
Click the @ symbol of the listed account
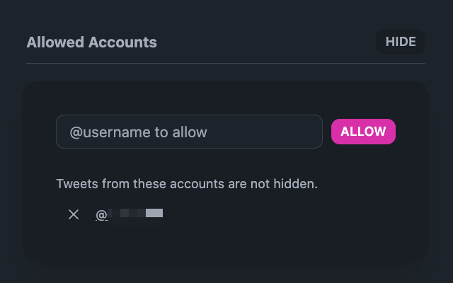pyautogui.click(x=101, y=215)
